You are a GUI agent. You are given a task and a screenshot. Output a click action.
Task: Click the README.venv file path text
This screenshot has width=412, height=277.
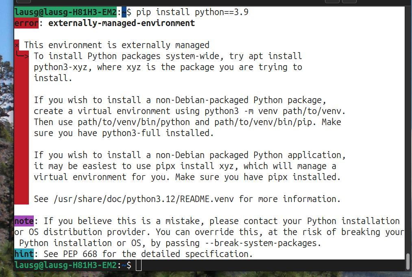coord(144,199)
